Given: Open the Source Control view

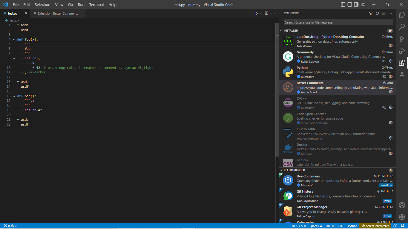Looking at the screenshot, I should click(402, 38).
